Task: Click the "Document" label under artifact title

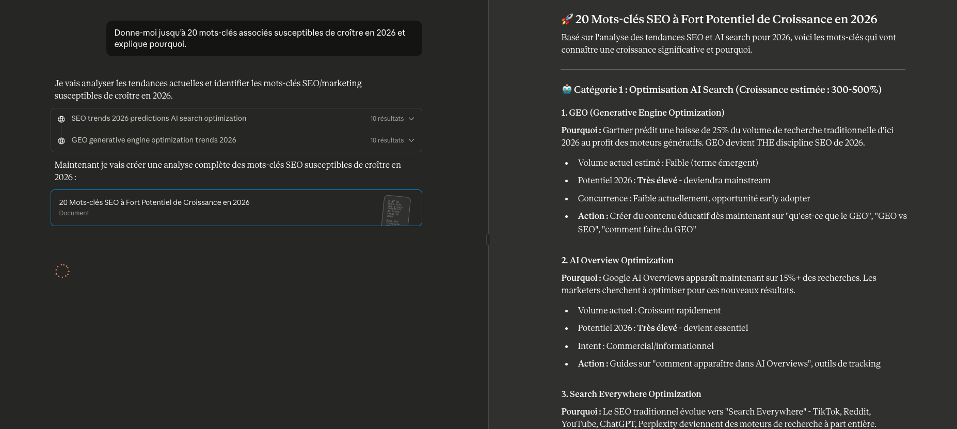Action: coord(74,213)
